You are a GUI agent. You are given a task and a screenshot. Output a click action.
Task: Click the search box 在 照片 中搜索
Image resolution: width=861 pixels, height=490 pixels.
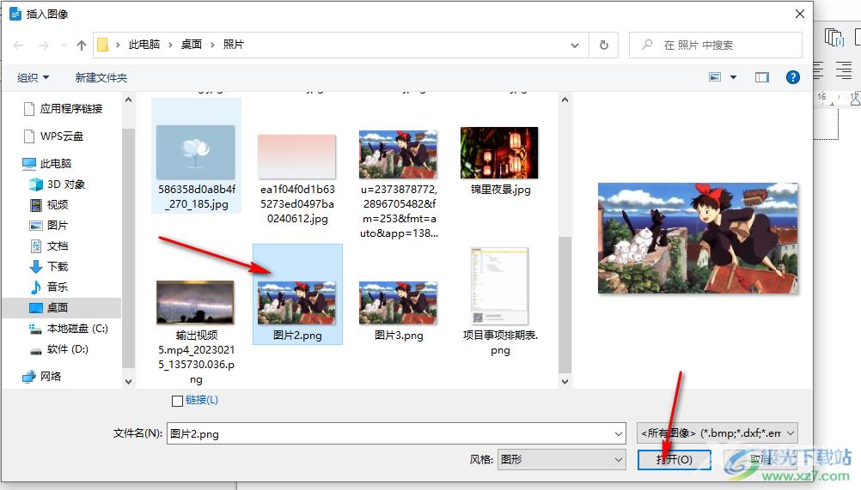tap(716, 45)
